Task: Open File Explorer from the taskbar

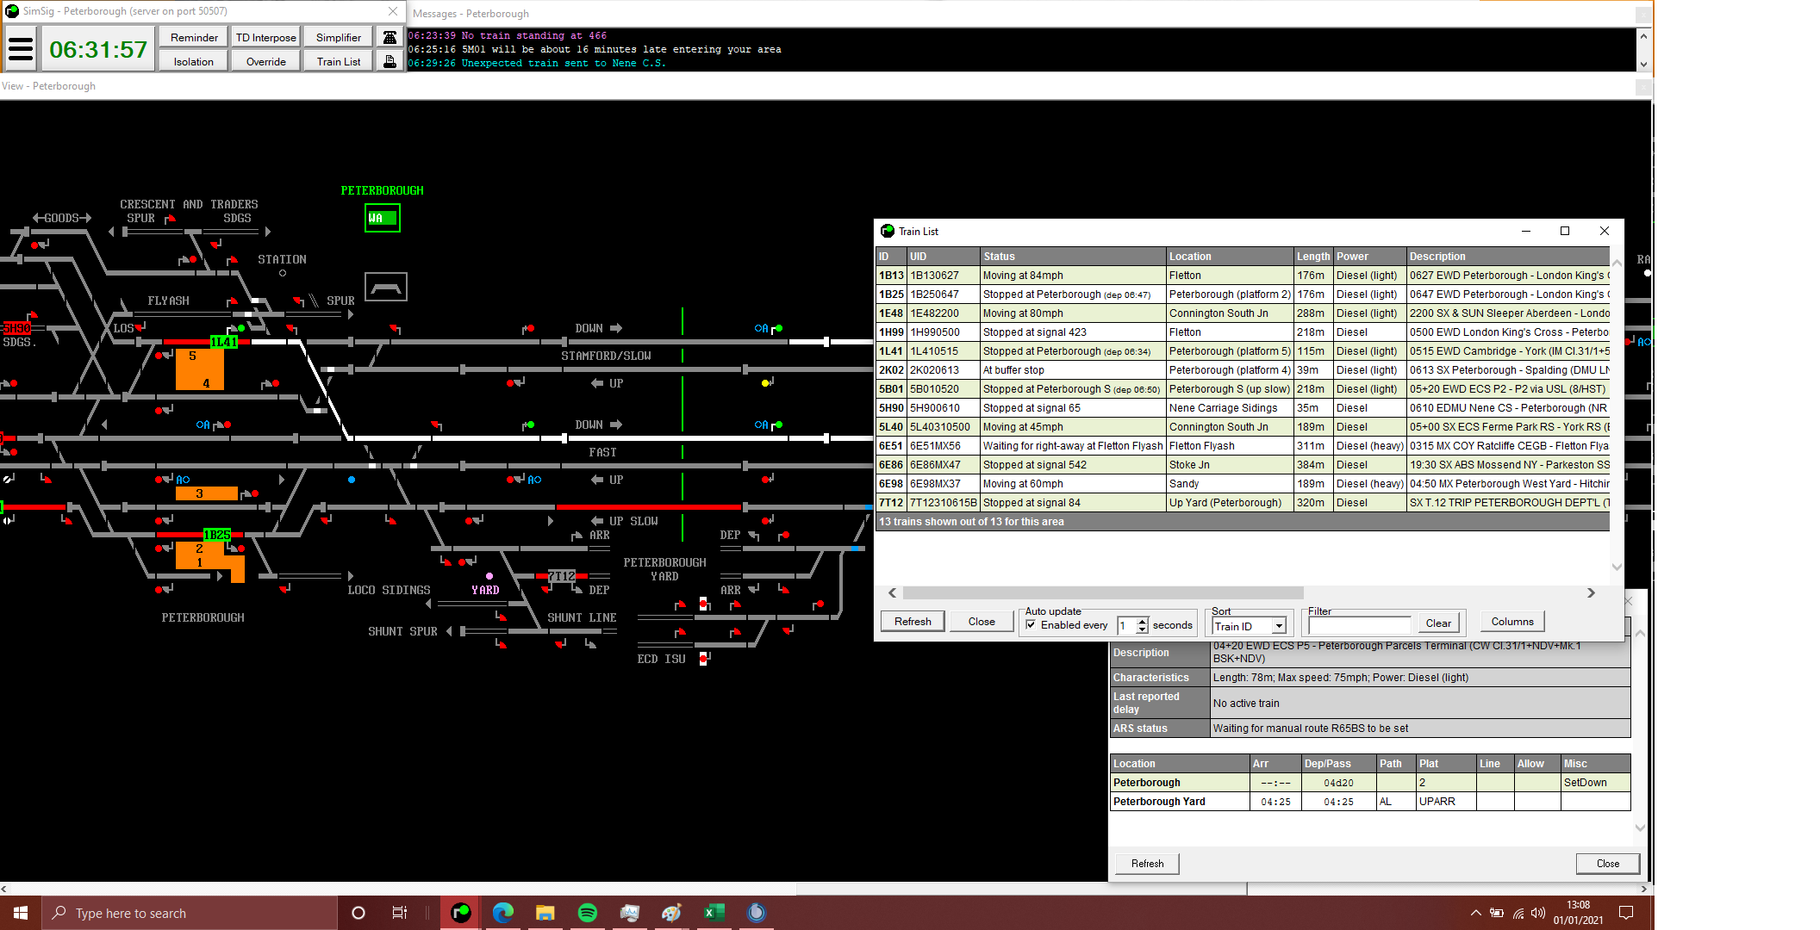Action: tap(545, 913)
